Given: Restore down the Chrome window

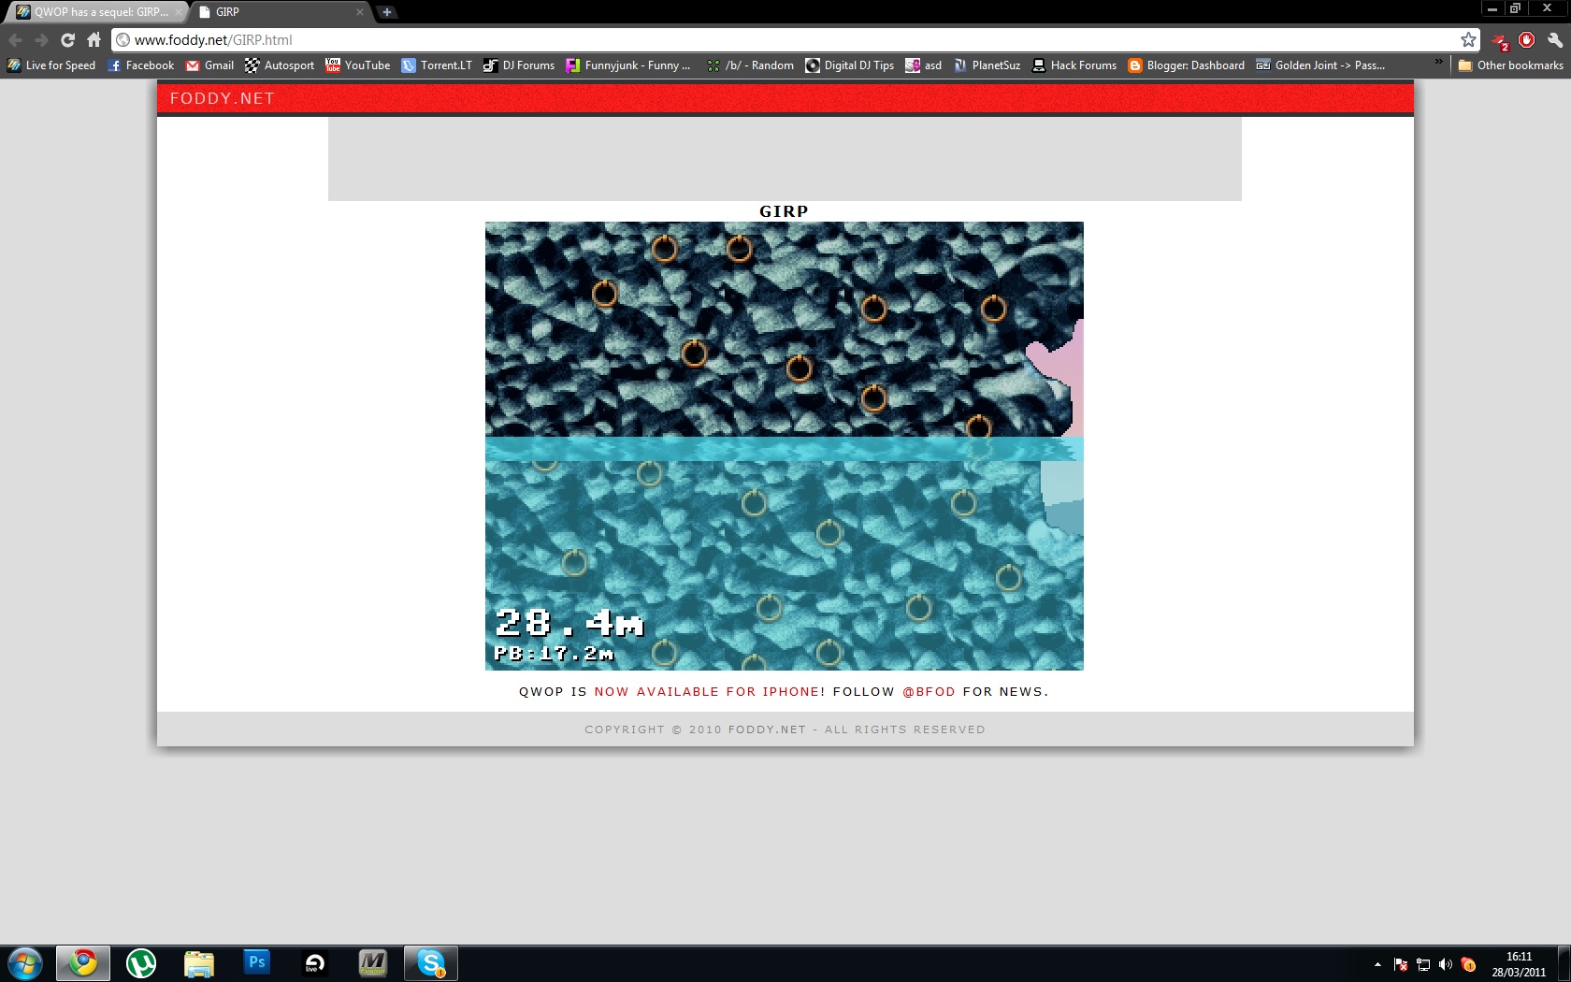Looking at the screenshot, I should (x=1516, y=8).
